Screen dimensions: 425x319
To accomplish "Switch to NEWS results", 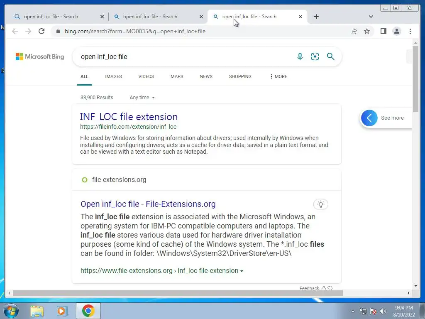I will coord(206,76).
